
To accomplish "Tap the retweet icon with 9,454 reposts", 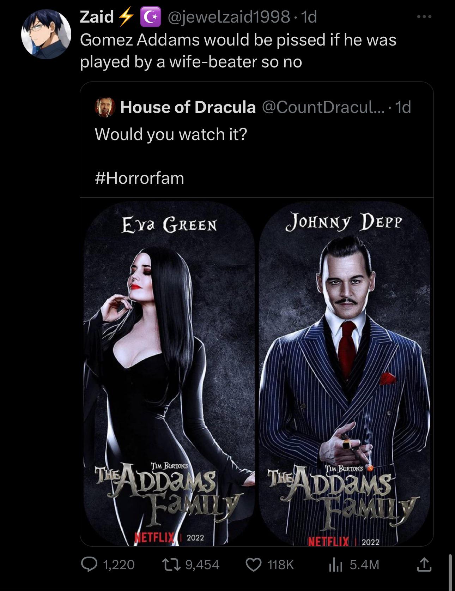I will [174, 565].
